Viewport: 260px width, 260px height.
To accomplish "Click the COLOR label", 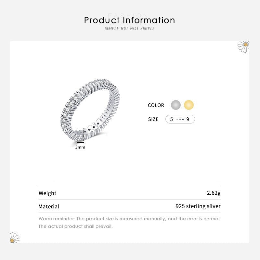I will [156, 105].
